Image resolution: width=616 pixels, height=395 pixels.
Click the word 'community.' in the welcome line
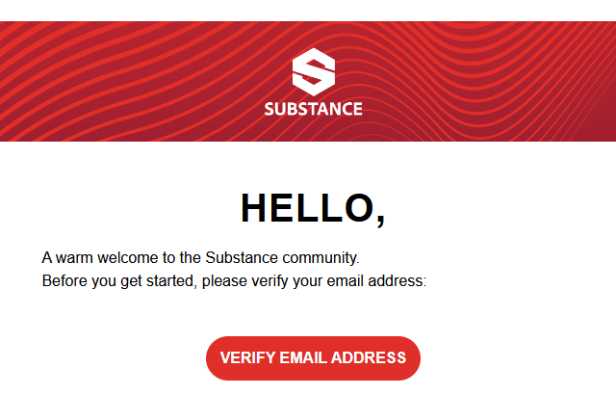321,258
